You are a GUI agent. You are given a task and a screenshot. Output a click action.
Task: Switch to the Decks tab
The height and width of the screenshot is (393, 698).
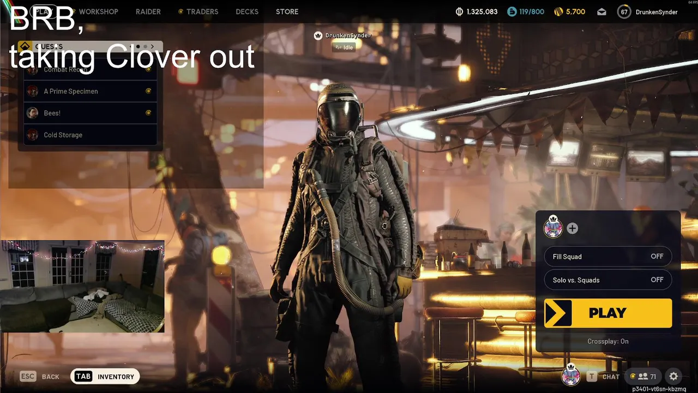click(x=247, y=11)
